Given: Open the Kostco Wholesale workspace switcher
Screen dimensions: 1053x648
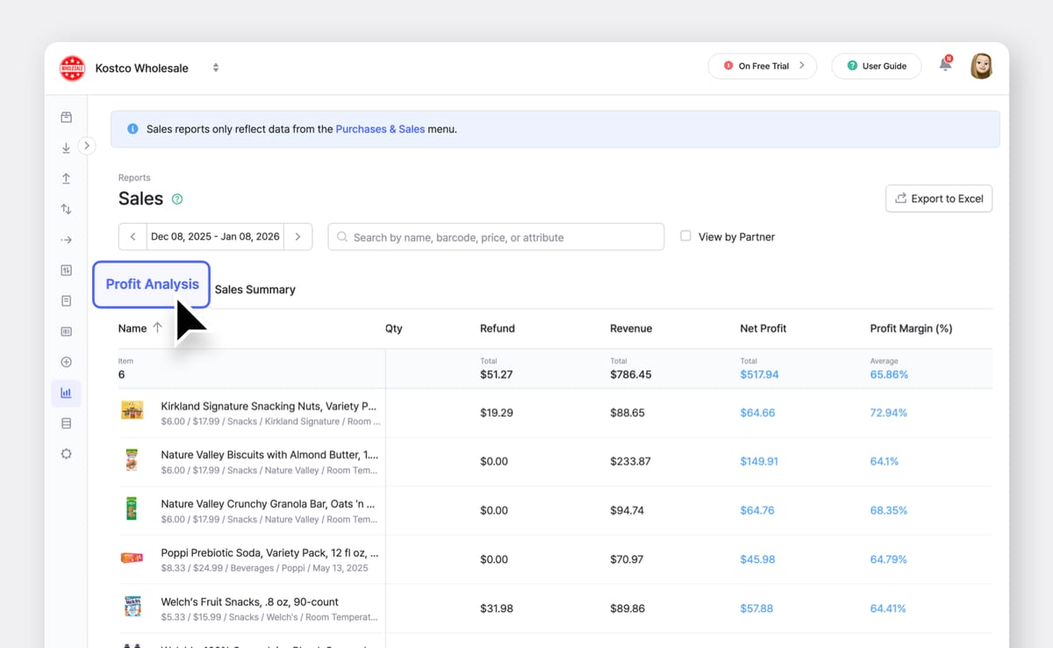Looking at the screenshot, I should pyautogui.click(x=215, y=67).
